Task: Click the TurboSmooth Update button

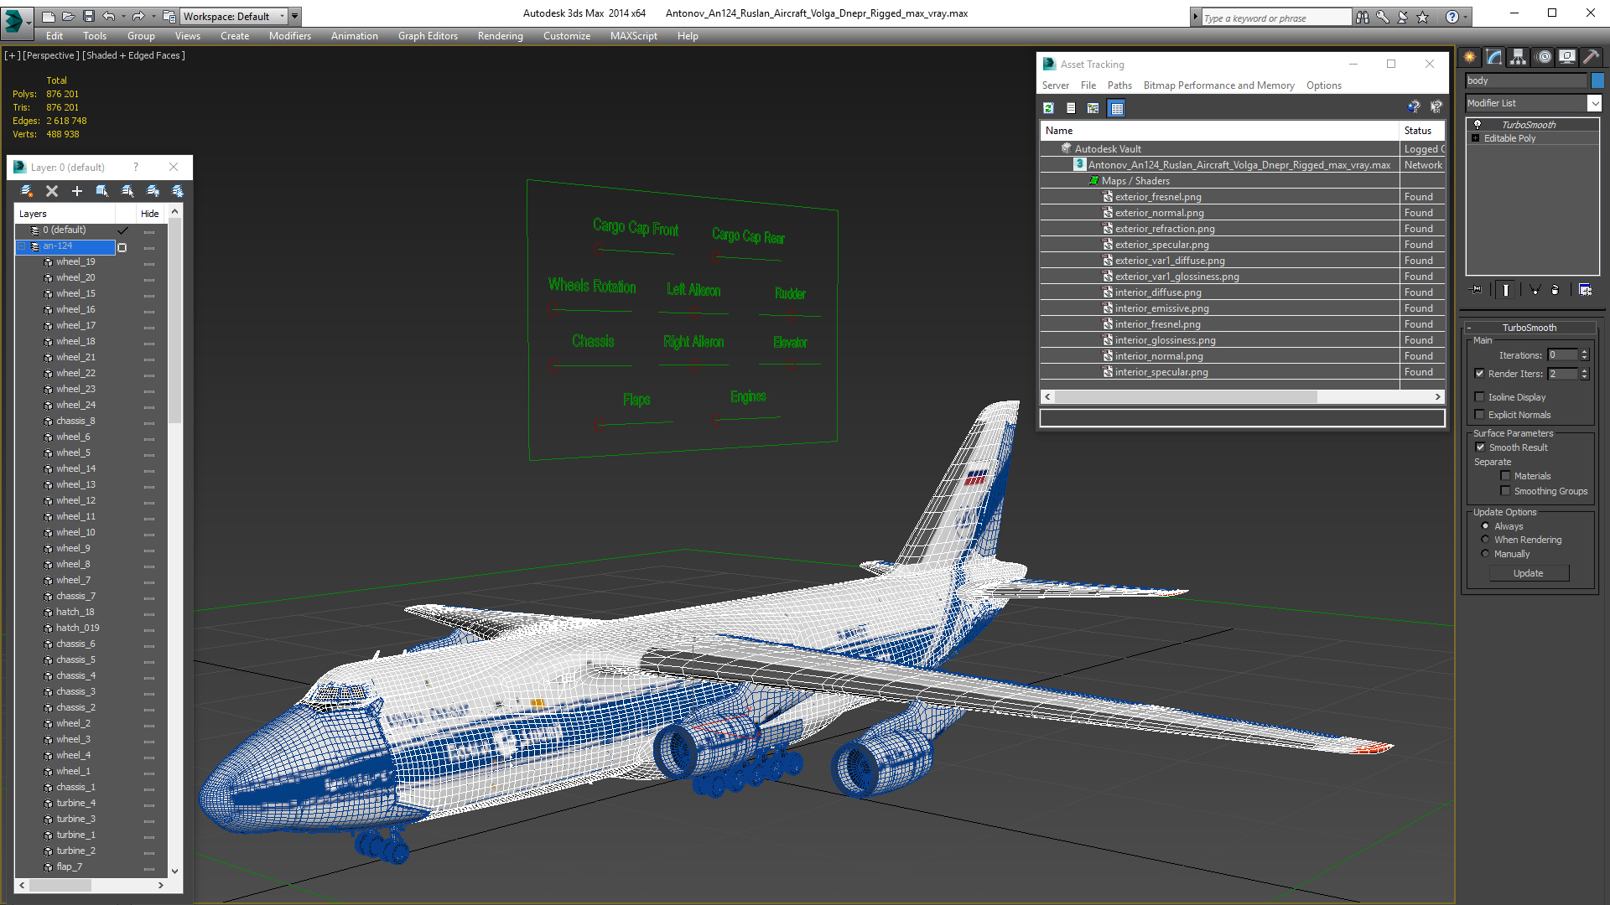Action: [x=1528, y=573]
